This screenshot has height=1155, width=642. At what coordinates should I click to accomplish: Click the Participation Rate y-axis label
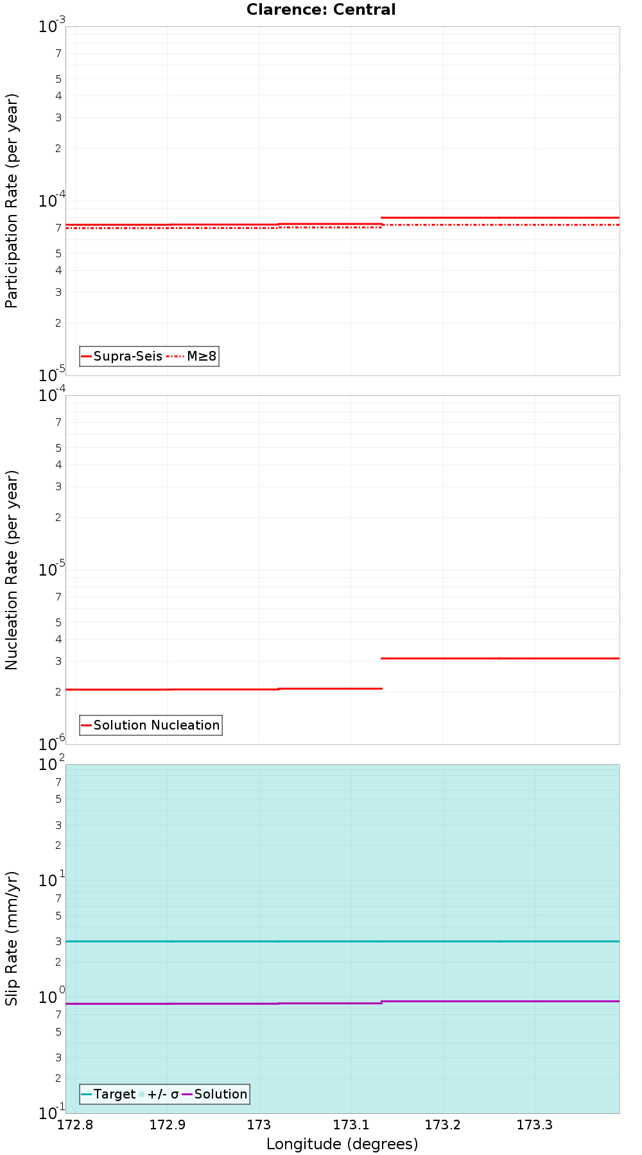click(12, 201)
